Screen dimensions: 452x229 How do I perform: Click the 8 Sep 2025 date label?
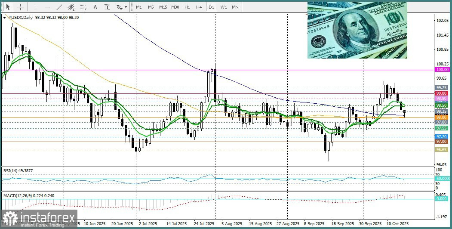(314, 223)
